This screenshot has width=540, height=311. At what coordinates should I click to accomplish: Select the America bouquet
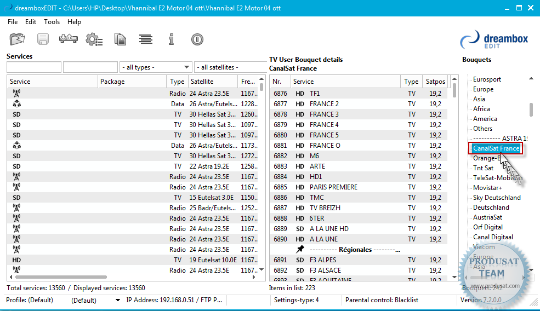point(485,119)
